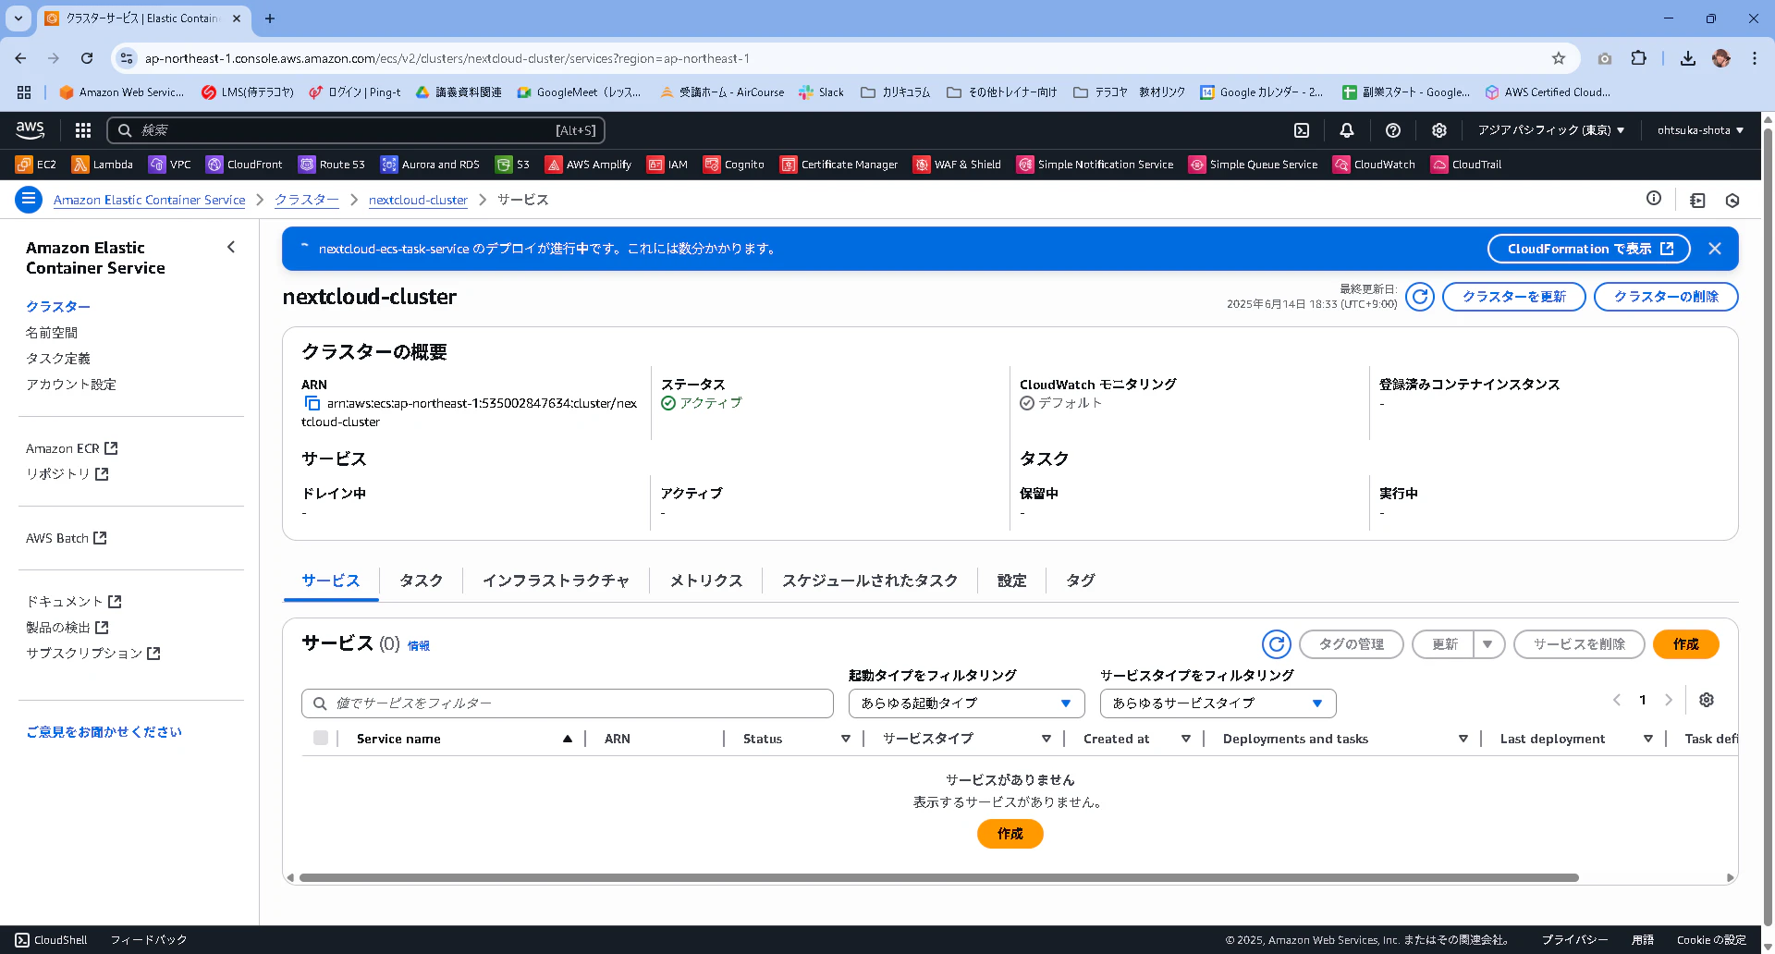
Task: Toggle the ECS side navigation hamburger
Action: point(29,200)
